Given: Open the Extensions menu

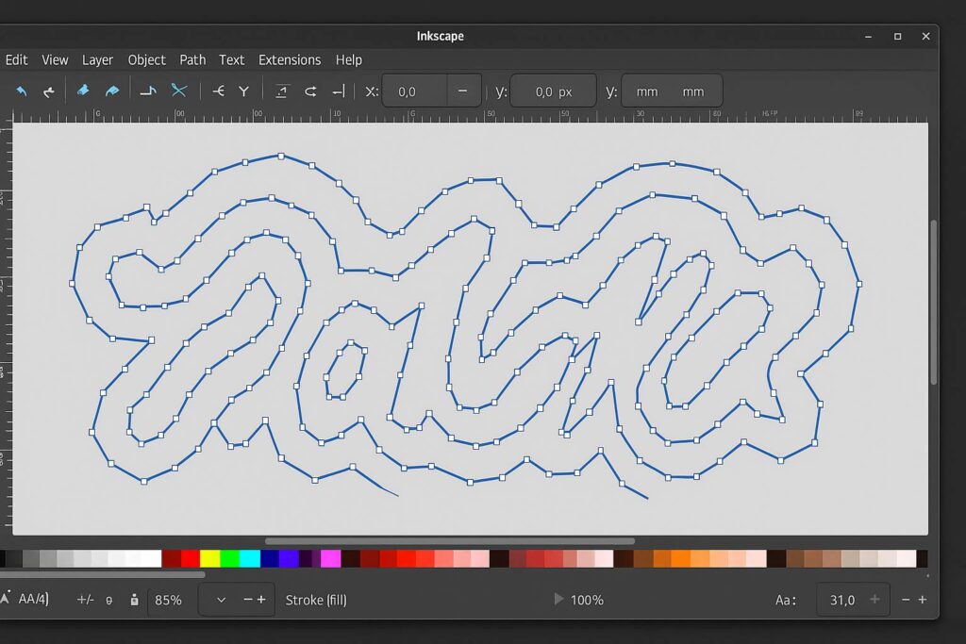Looking at the screenshot, I should point(290,59).
